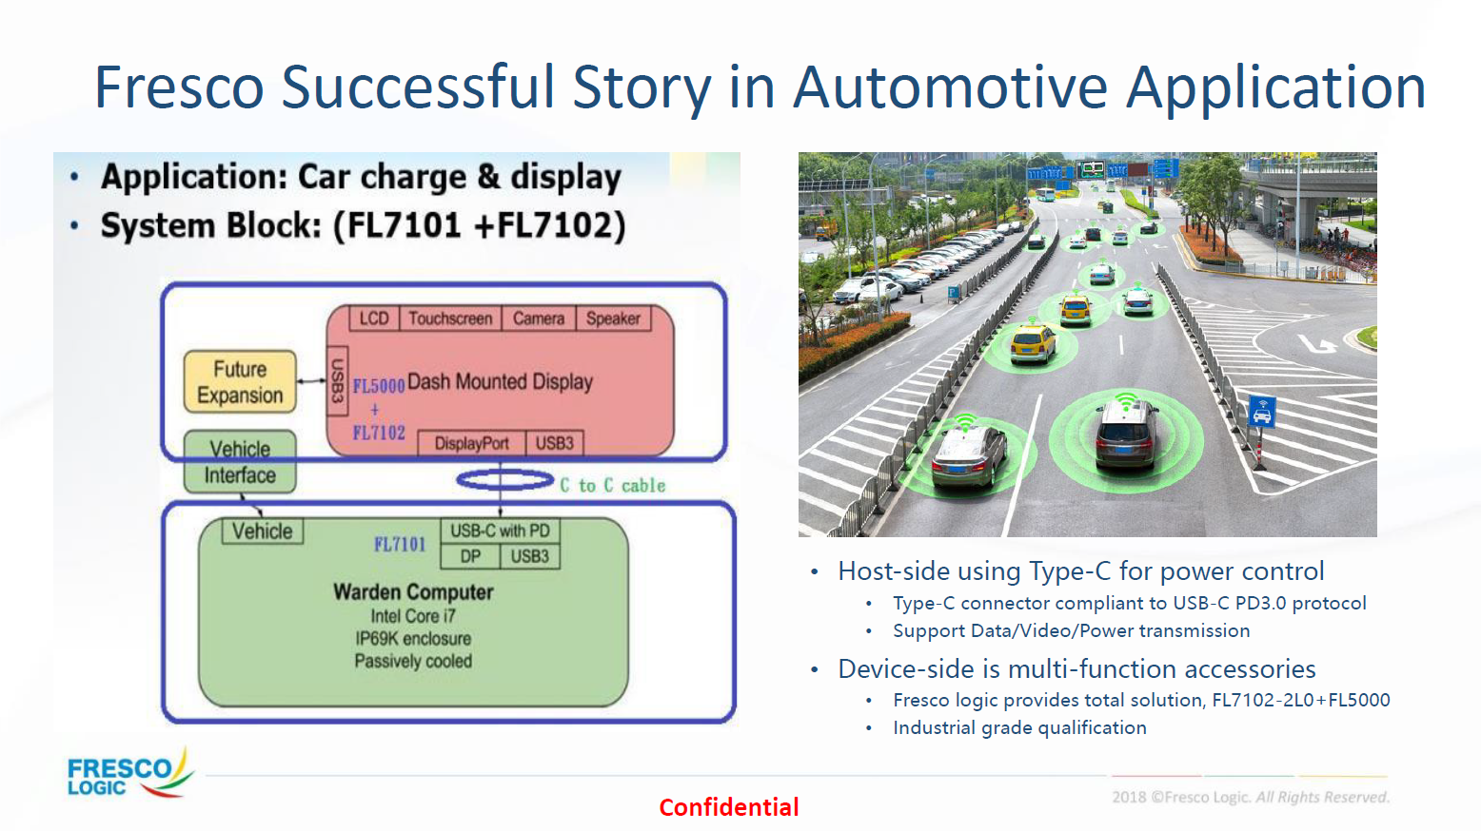This screenshot has width=1481, height=831.
Task: Click the DP box under USB-C with PD
Action: click(x=470, y=556)
